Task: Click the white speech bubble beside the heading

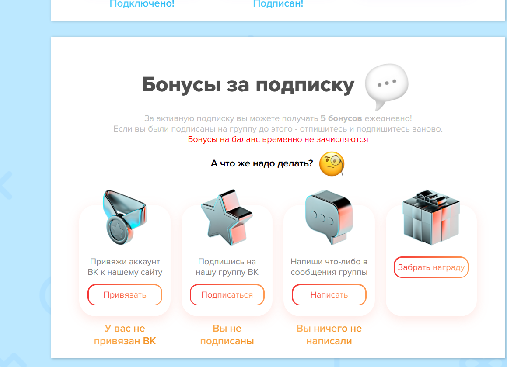Action: point(386,86)
